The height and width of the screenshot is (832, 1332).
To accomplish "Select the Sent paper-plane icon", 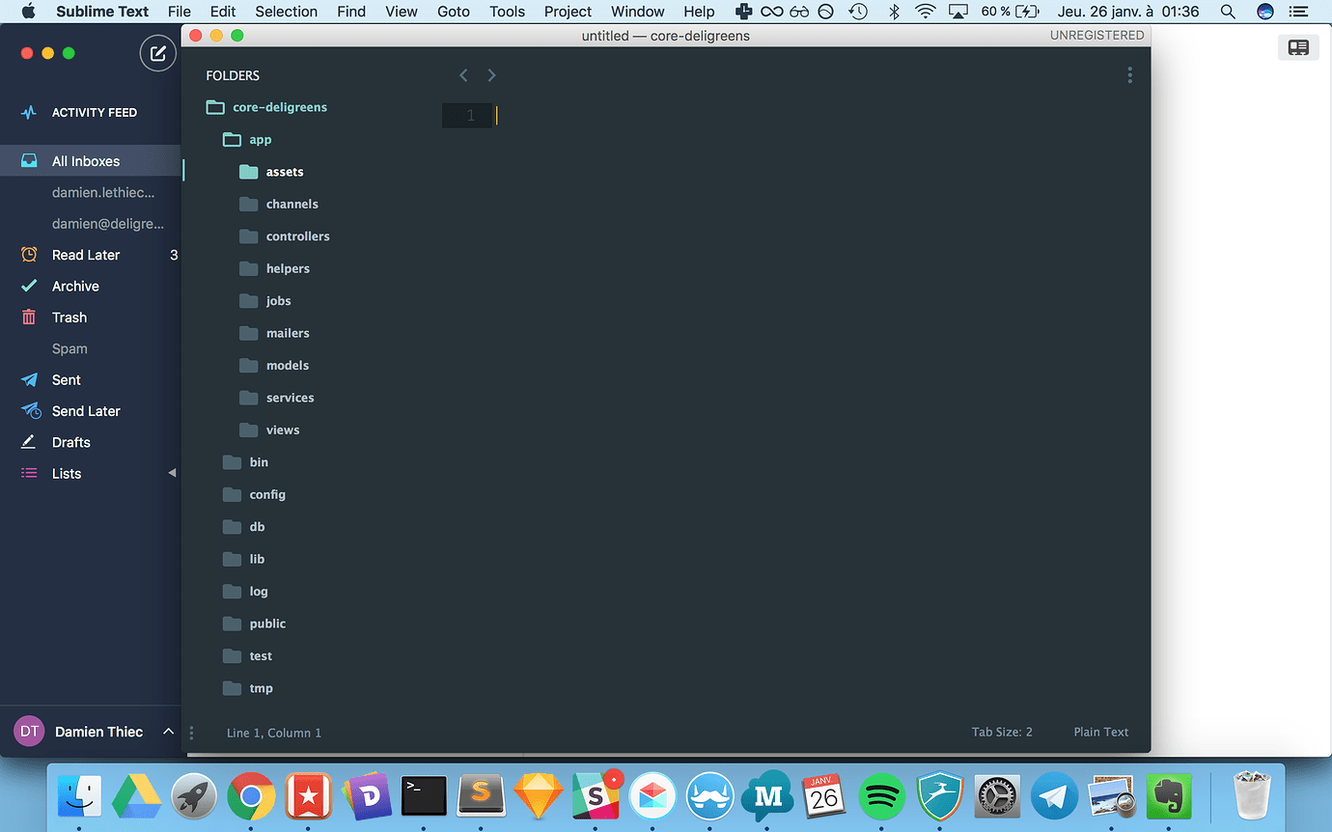I will coord(28,379).
